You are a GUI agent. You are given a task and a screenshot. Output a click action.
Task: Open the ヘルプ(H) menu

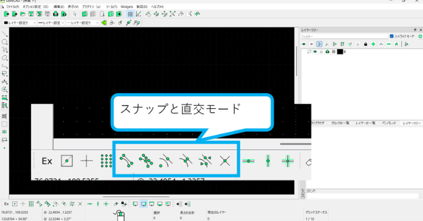158,7
